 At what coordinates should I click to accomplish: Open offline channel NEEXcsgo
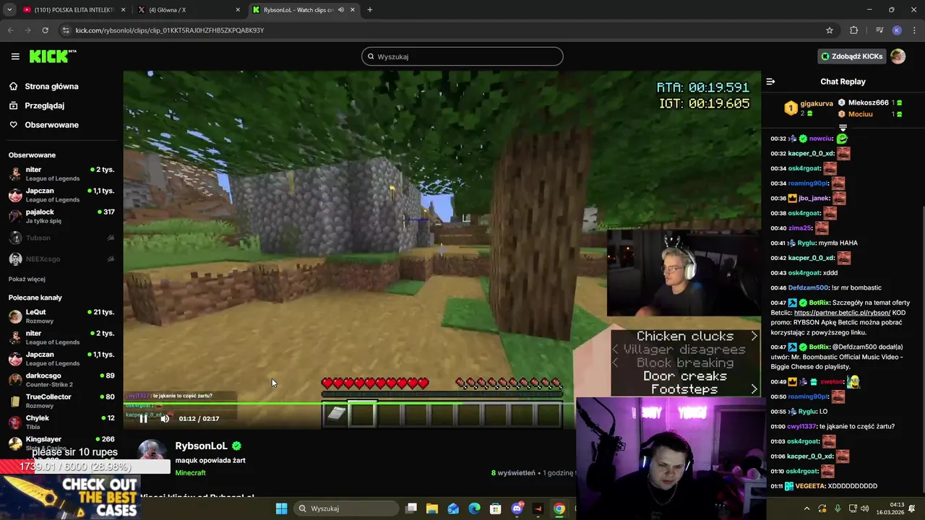click(61, 259)
